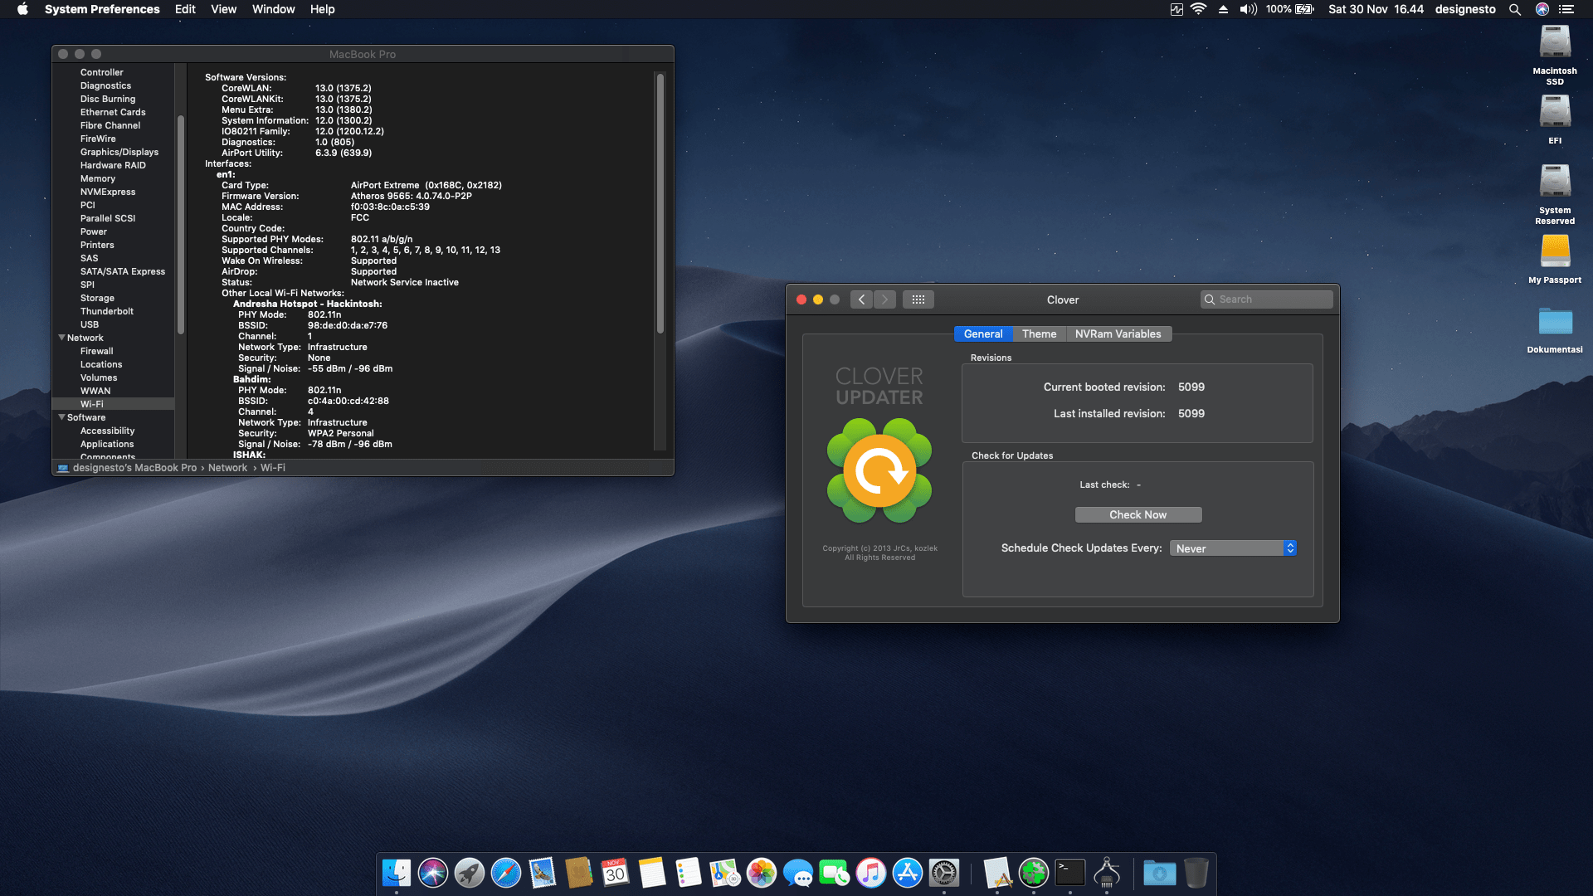Viewport: 1593px width, 896px height.
Task: Click Check Now button
Action: pyautogui.click(x=1138, y=514)
